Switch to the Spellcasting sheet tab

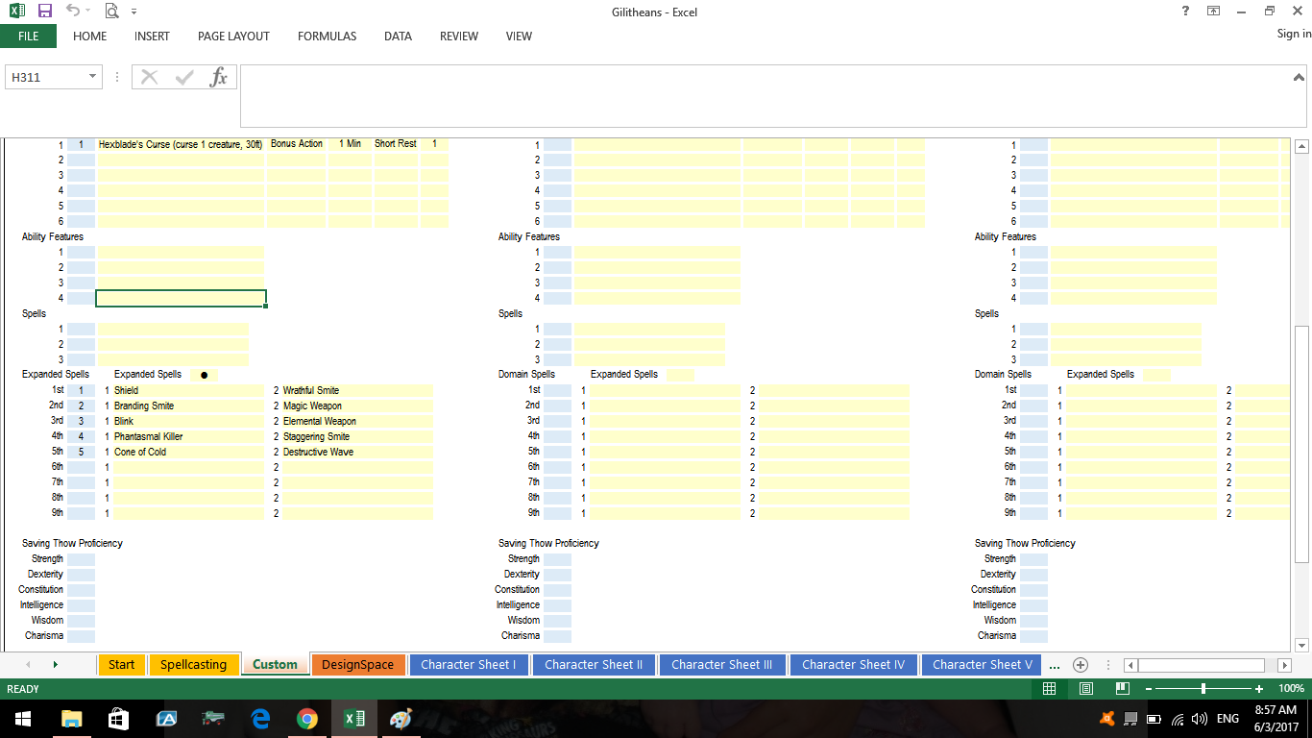point(193,664)
